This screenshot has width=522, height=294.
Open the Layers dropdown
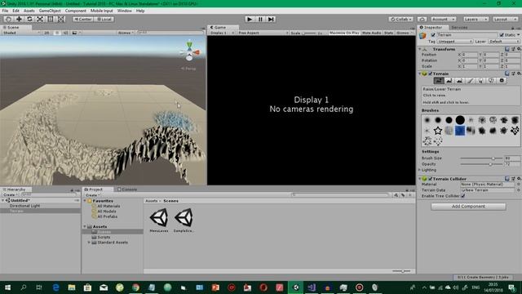476,20
